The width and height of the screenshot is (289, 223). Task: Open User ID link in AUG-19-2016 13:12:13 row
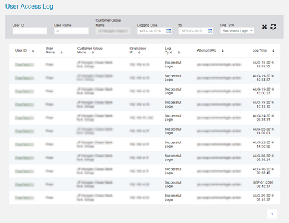(24, 105)
